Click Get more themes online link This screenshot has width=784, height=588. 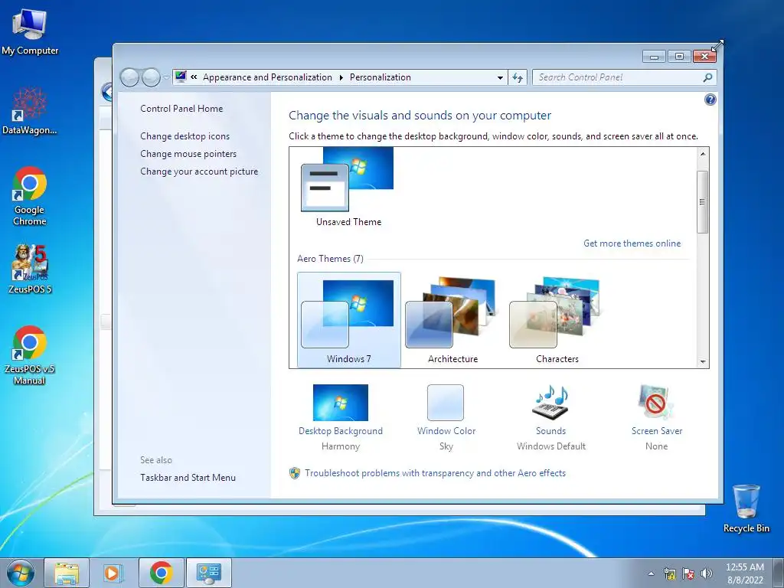click(x=632, y=243)
